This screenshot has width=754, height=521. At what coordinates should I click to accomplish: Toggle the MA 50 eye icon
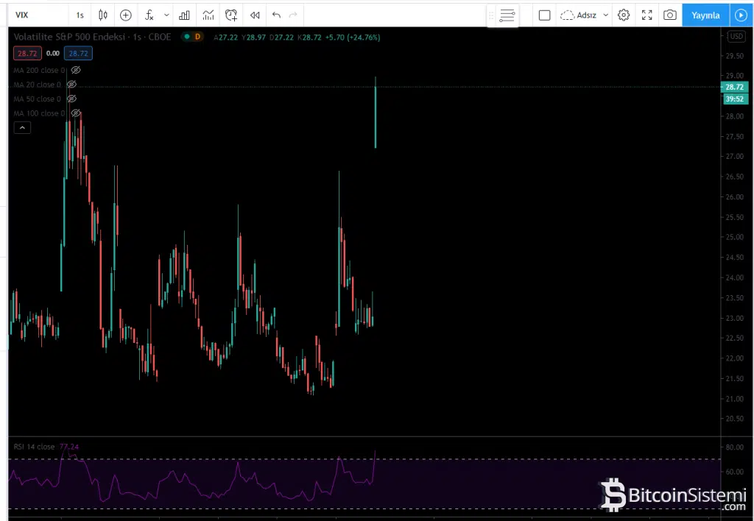click(71, 99)
